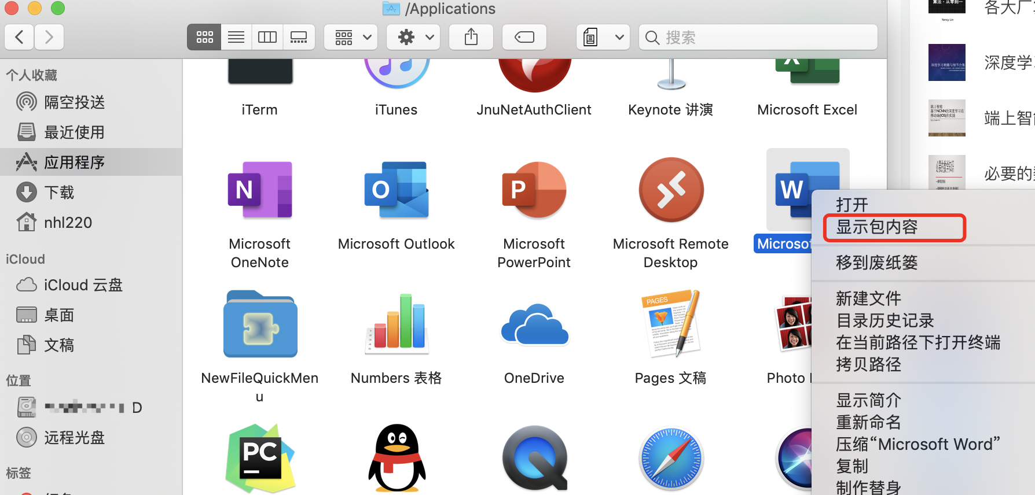Select the Numbers 表格 app icon

click(397, 324)
